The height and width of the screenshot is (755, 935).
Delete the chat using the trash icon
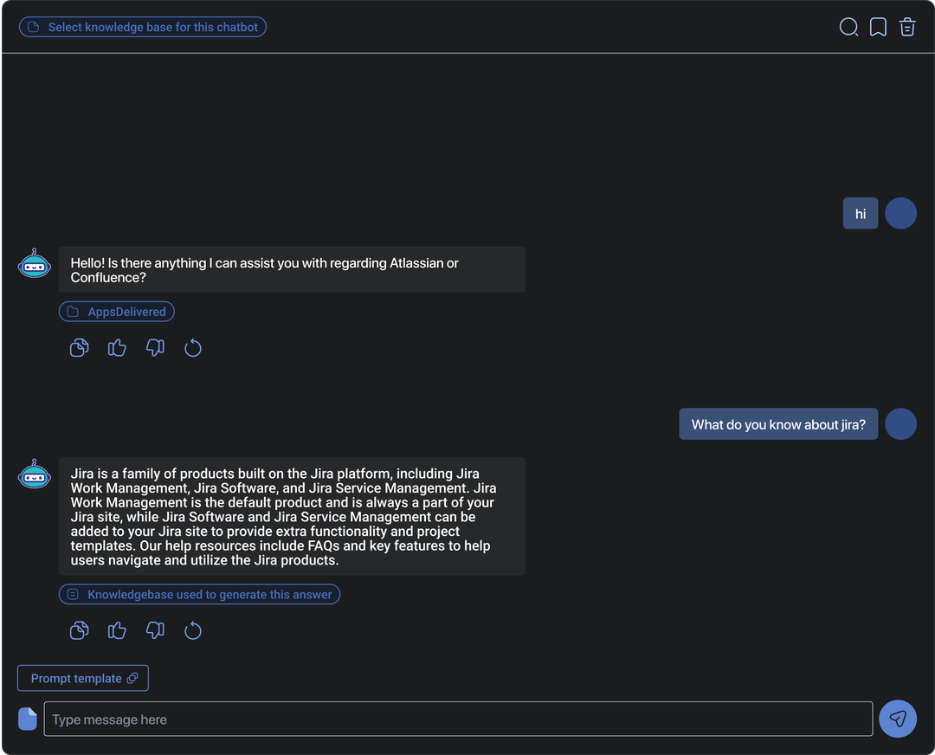[907, 27]
